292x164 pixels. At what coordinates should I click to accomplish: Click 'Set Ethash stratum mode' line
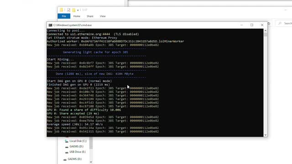(x=82, y=38)
